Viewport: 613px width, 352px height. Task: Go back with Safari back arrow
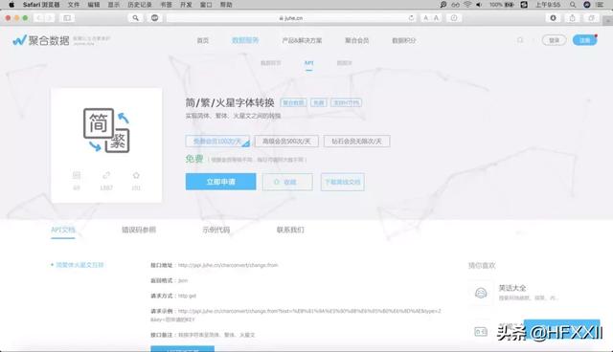pyautogui.click(x=38, y=18)
